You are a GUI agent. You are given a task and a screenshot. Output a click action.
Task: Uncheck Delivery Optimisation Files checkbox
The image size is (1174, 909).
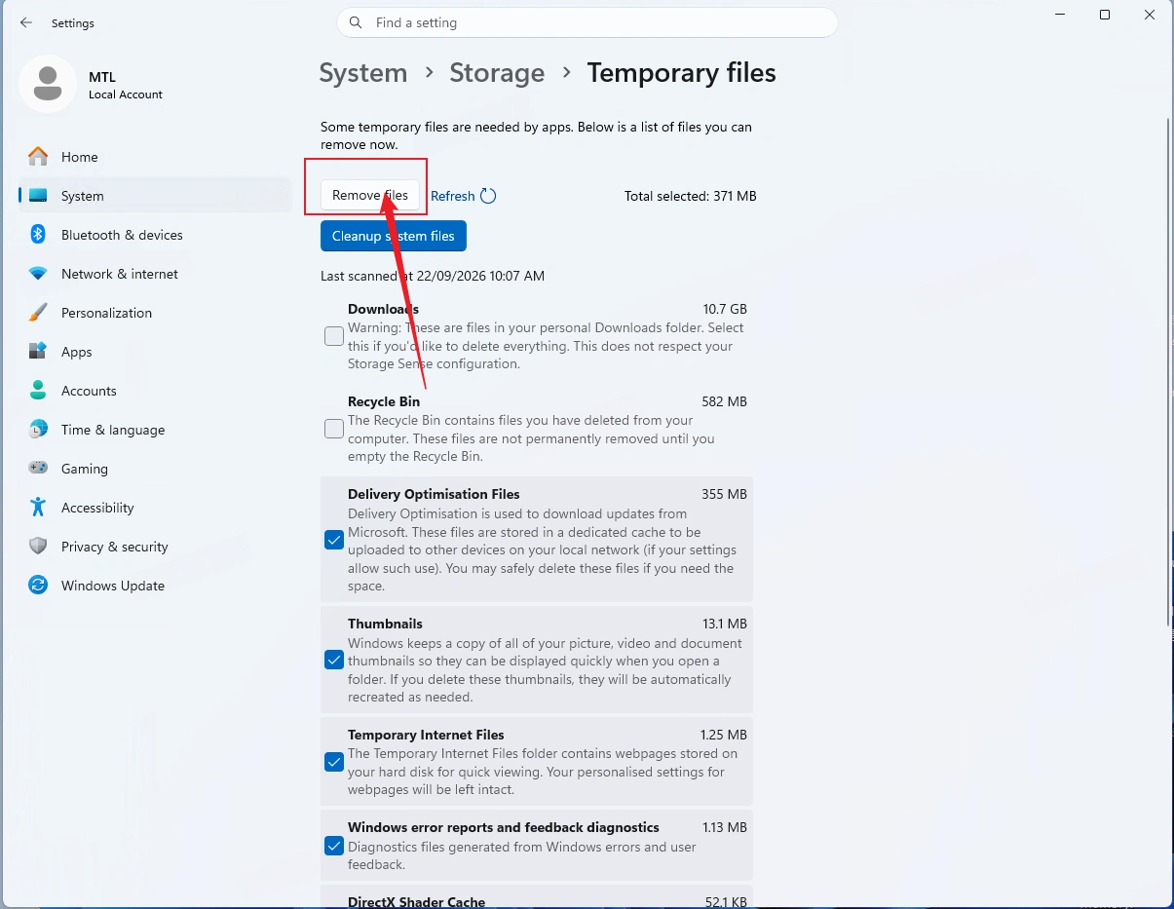(x=334, y=540)
